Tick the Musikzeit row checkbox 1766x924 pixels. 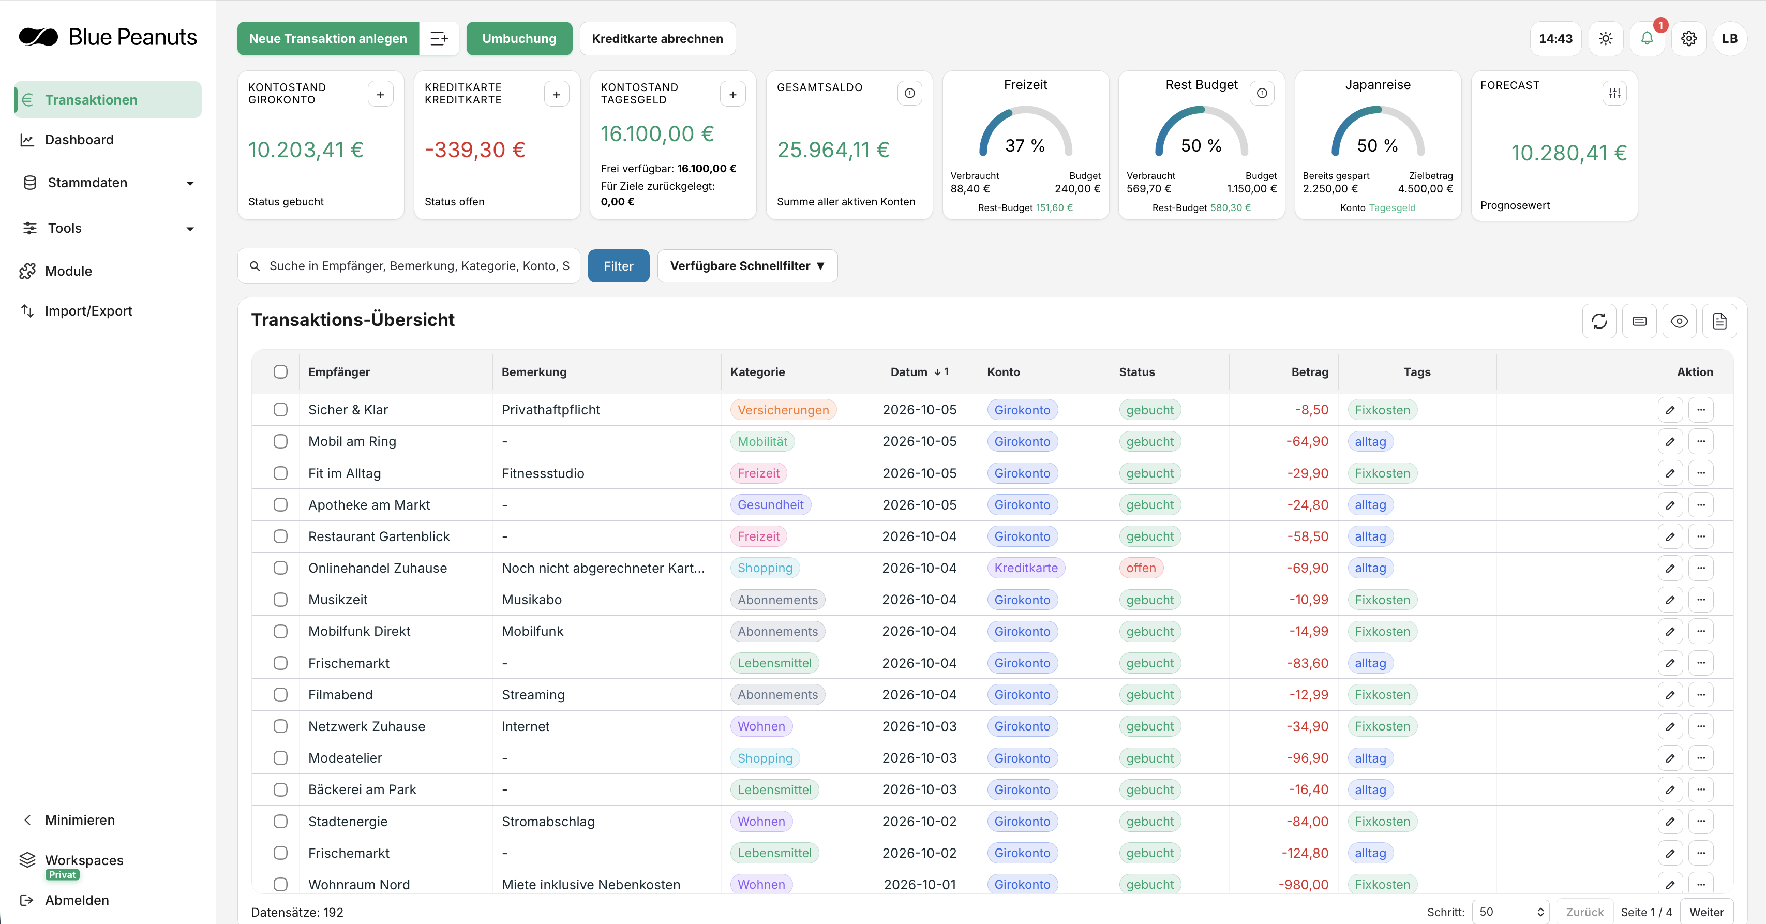[280, 600]
